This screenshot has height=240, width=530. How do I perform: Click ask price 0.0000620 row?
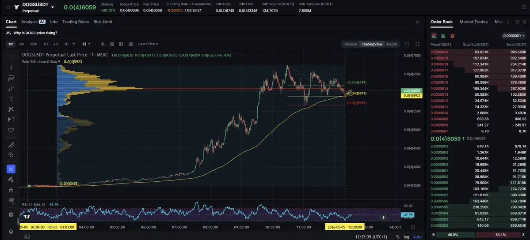[x=478, y=52]
